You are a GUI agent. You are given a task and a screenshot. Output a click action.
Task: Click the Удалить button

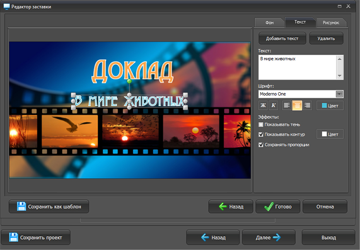pyautogui.click(x=326, y=38)
